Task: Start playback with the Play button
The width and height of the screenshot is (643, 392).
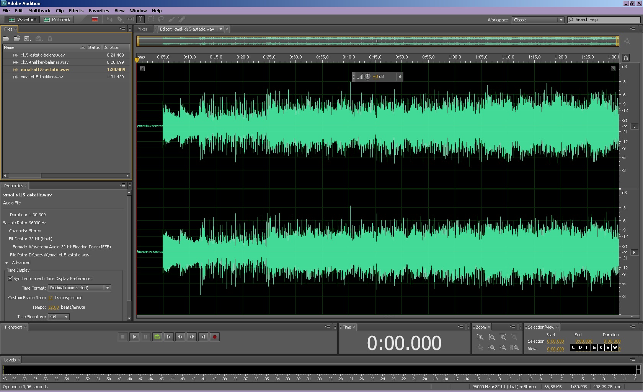Action: 134,337
